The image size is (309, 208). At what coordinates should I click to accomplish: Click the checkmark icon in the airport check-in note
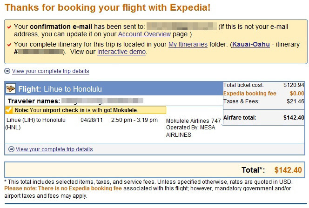pos(8,109)
